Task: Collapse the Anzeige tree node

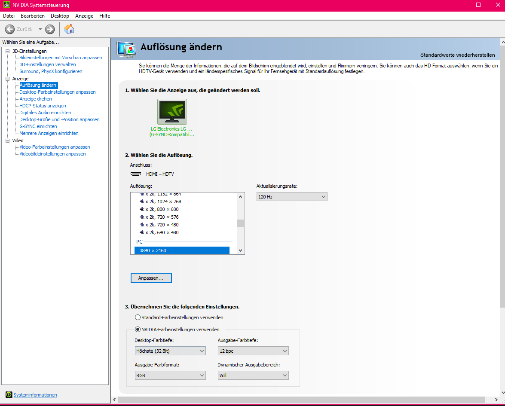Action: [8, 79]
